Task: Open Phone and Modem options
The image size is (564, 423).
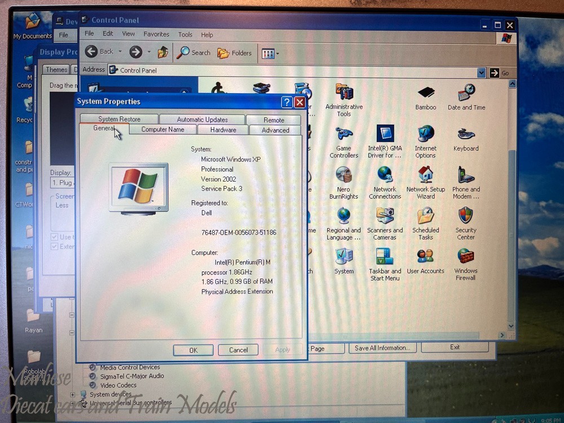Action: click(466, 183)
